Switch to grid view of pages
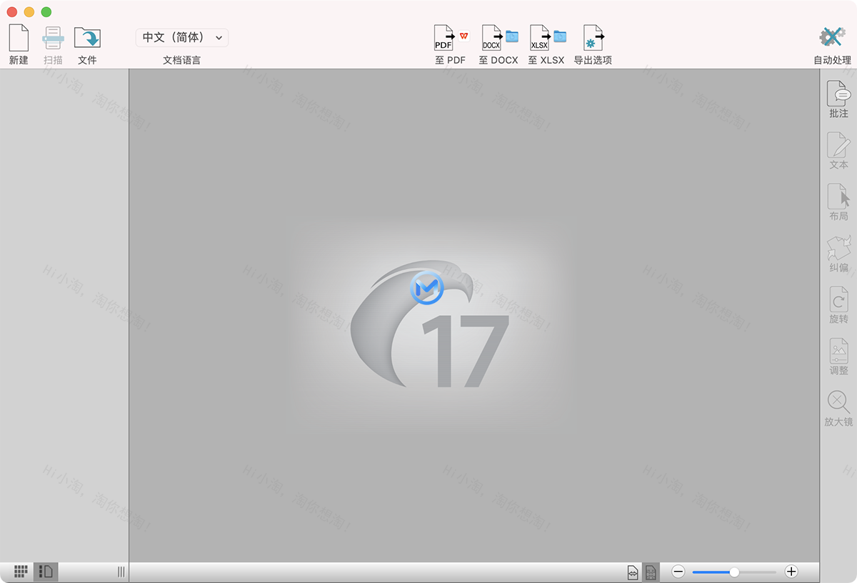 pos(20,572)
